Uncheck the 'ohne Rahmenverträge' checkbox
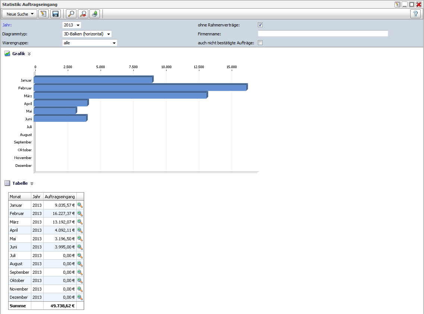 [x=260, y=25]
